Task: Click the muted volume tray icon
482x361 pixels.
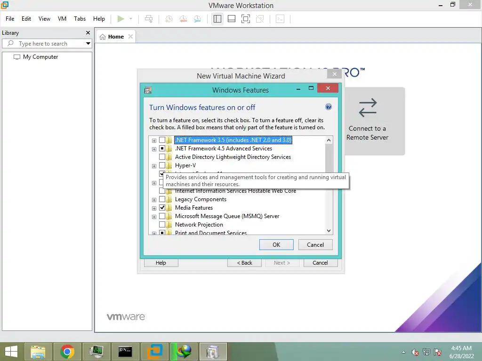Action: (415, 353)
